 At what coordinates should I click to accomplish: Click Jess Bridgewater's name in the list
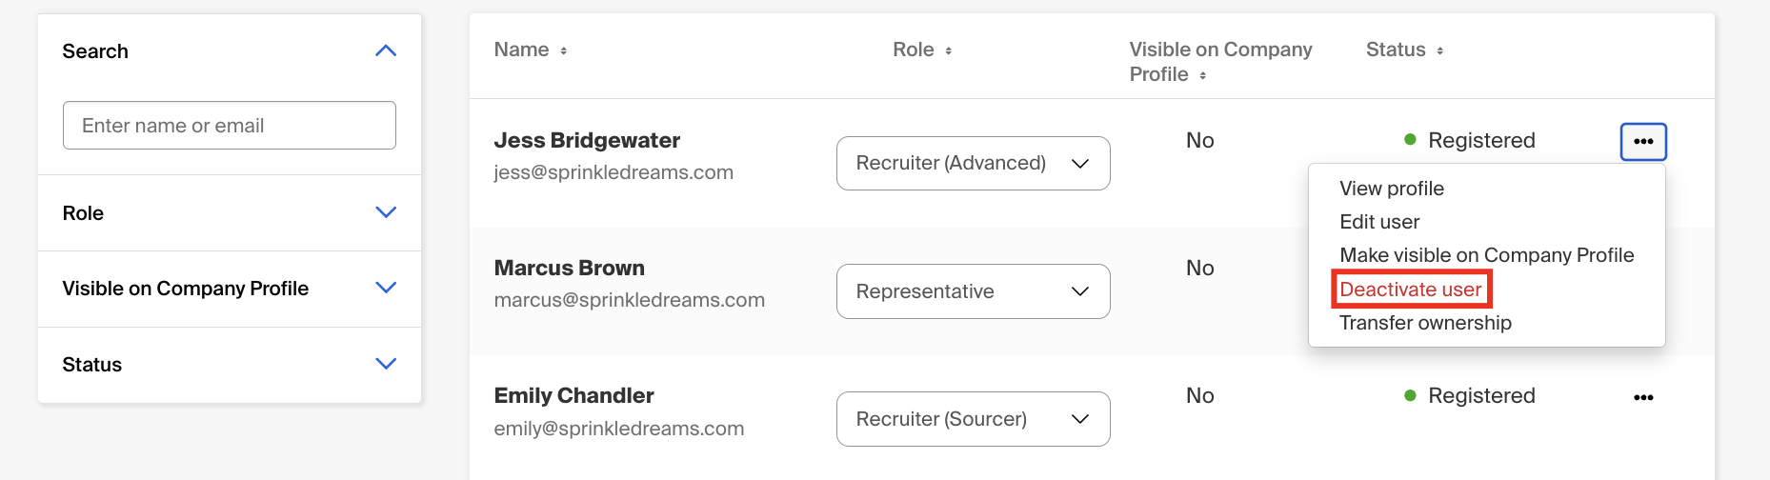tap(587, 141)
